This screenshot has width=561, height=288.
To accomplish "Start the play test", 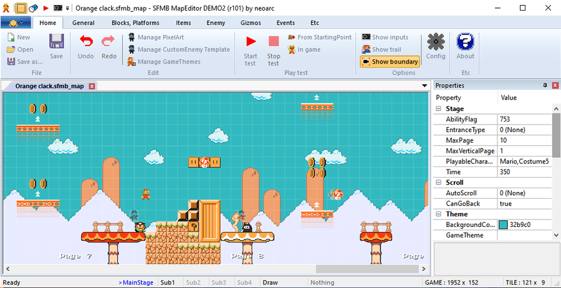I will [251, 49].
